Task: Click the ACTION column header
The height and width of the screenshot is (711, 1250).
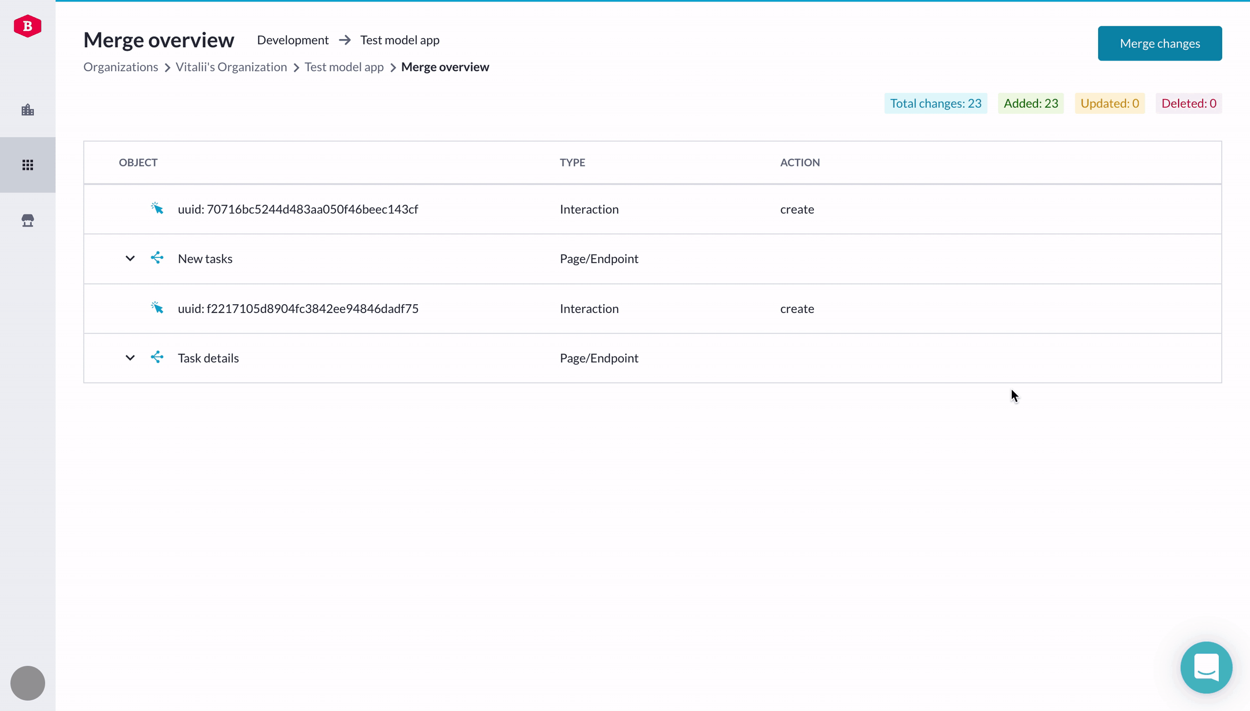Action: [800, 163]
